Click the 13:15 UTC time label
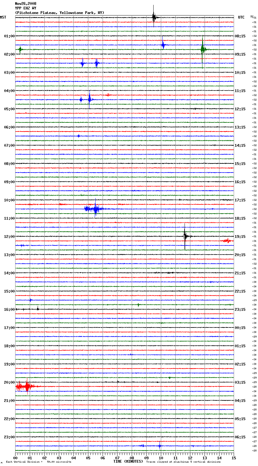Image resolution: width=258 pixels, height=466 pixels. [240, 127]
